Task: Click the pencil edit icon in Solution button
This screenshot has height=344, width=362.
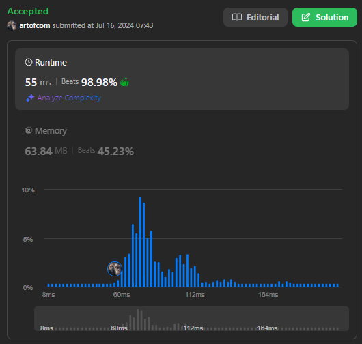Action: pyautogui.click(x=306, y=17)
